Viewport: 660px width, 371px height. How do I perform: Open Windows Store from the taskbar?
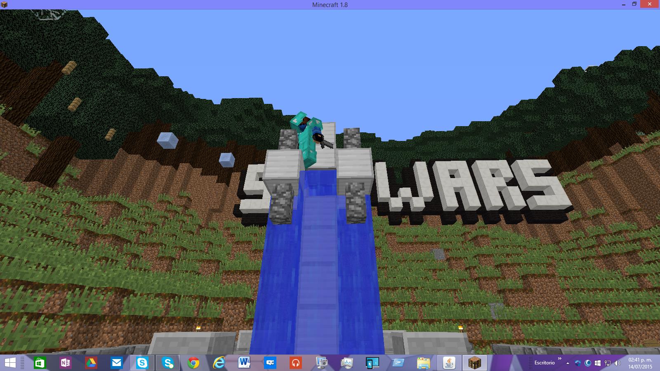(40, 363)
